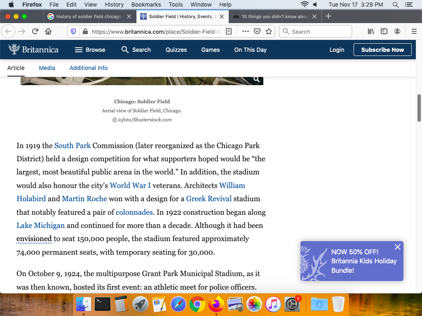Expand the Britannica Browse menu
422x316 pixels.
point(90,50)
